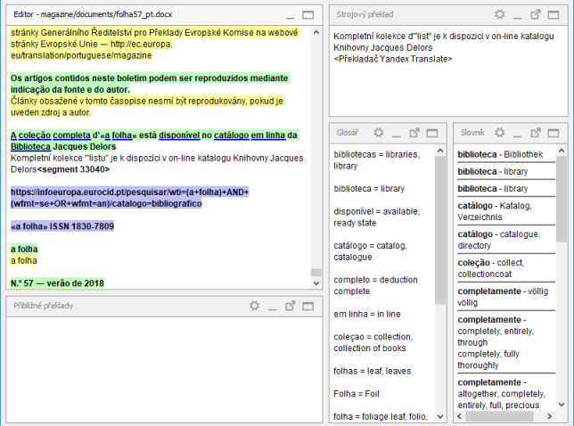Undock the Strojový překlad pane
Image resolution: width=574 pixels, height=426 pixels.
click(536, 14)
